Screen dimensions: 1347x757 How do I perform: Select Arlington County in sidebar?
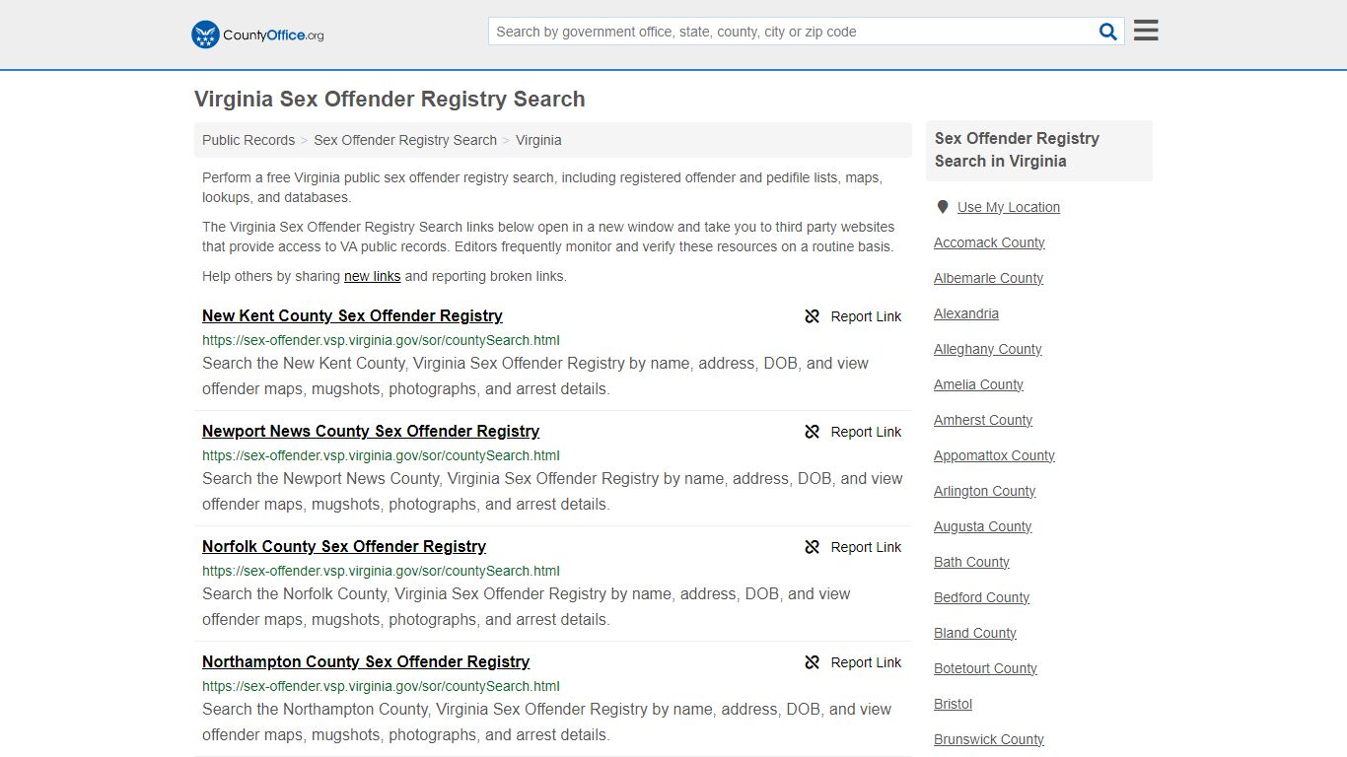pyautogui.click(x=984, y=491)
